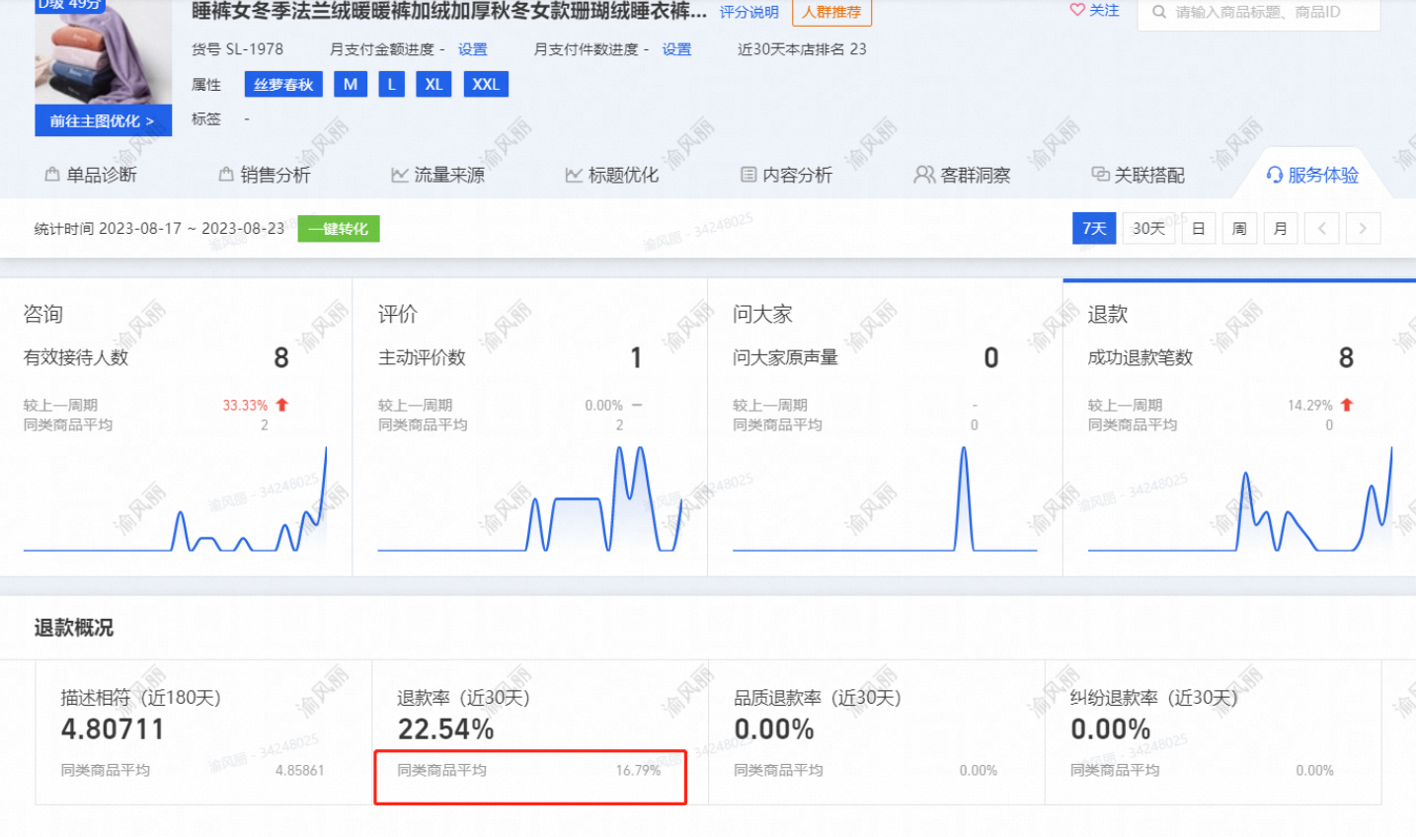Select the 问大家 metric card
Viewport: 1416px width, 837px height.
[885, 426]
